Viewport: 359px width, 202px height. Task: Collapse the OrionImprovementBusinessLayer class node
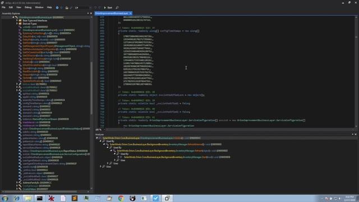(x=13, y=17)
